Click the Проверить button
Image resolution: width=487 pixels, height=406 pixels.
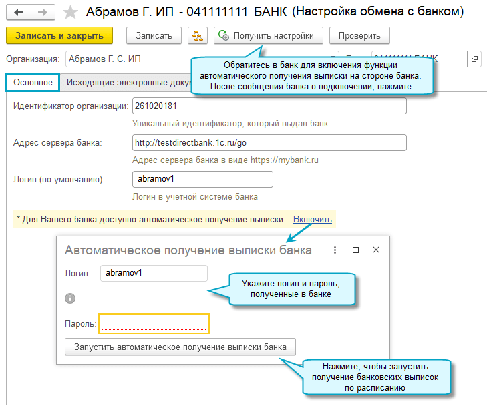click(359, 35)
